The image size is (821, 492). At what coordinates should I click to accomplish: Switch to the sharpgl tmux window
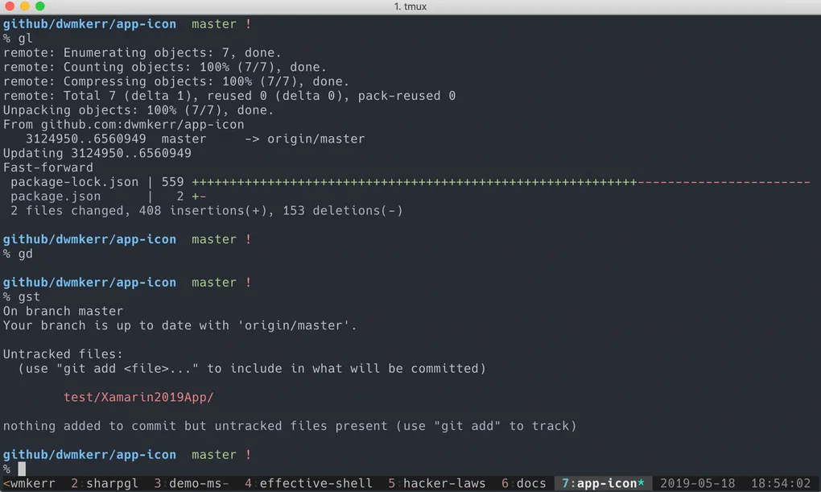point(105,484)
